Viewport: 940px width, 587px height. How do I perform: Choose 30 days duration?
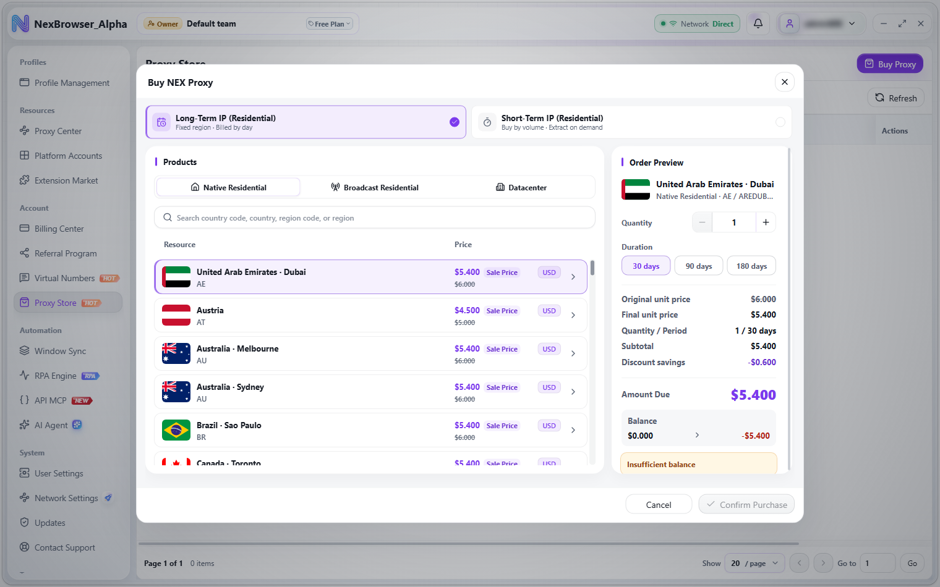[646, 266]
